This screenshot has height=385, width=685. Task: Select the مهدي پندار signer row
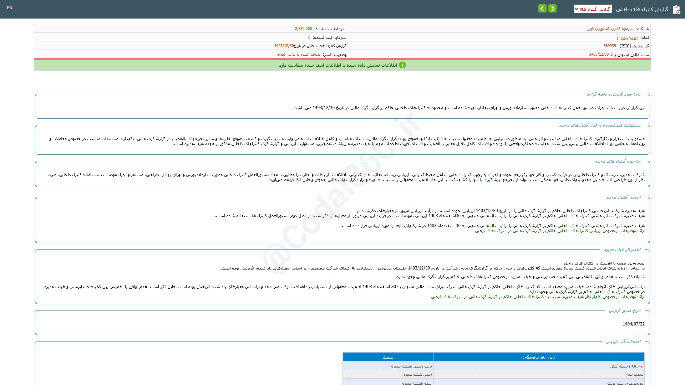pos(634,375)
